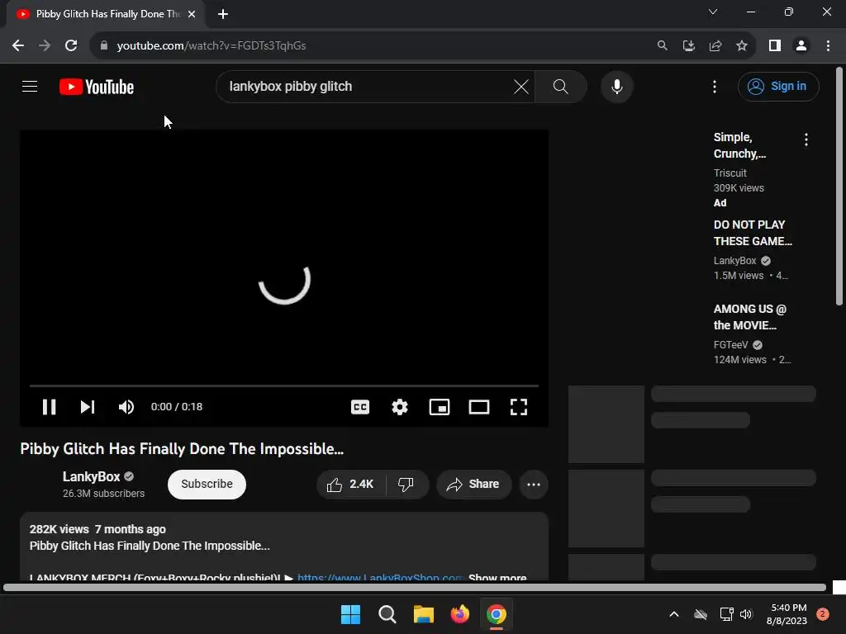Like the video with 2.4K likes

350,484
